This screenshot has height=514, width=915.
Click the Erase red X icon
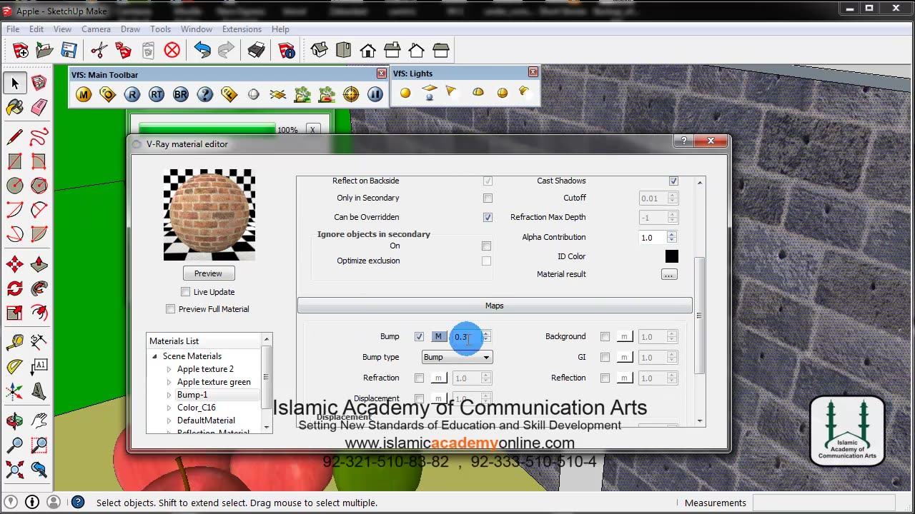172,50
